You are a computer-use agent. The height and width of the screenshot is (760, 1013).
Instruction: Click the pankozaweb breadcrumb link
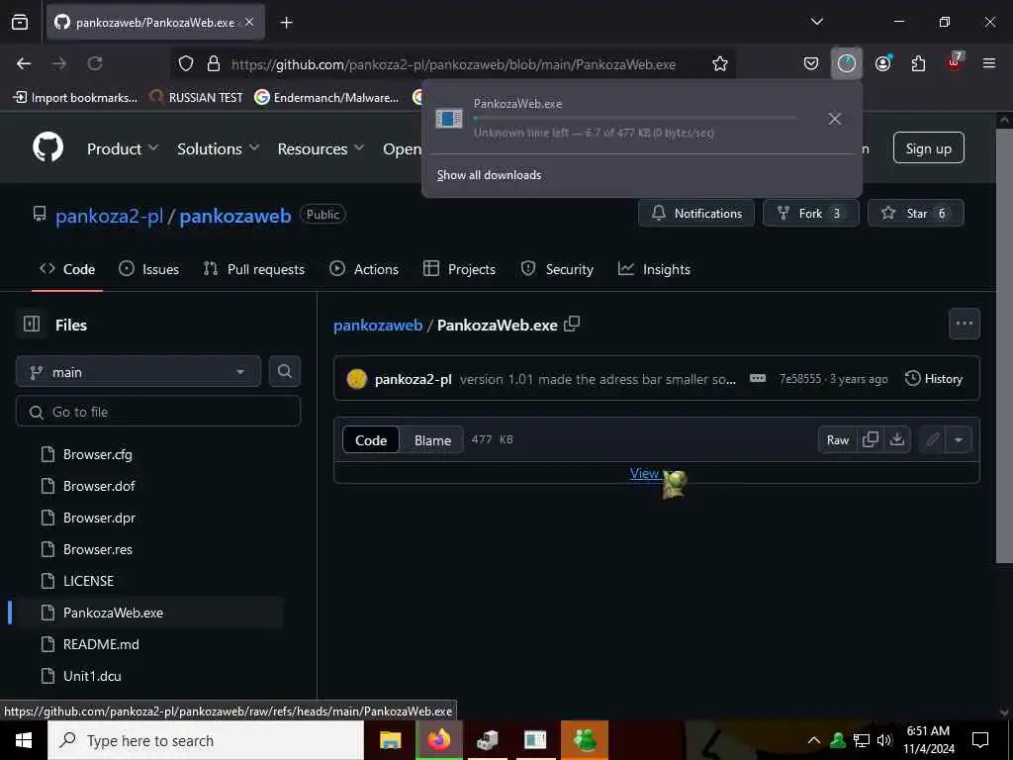point(378,325)
